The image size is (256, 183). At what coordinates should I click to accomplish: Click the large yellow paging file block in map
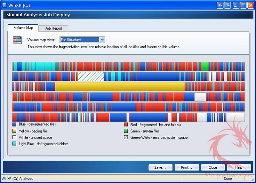120,87
